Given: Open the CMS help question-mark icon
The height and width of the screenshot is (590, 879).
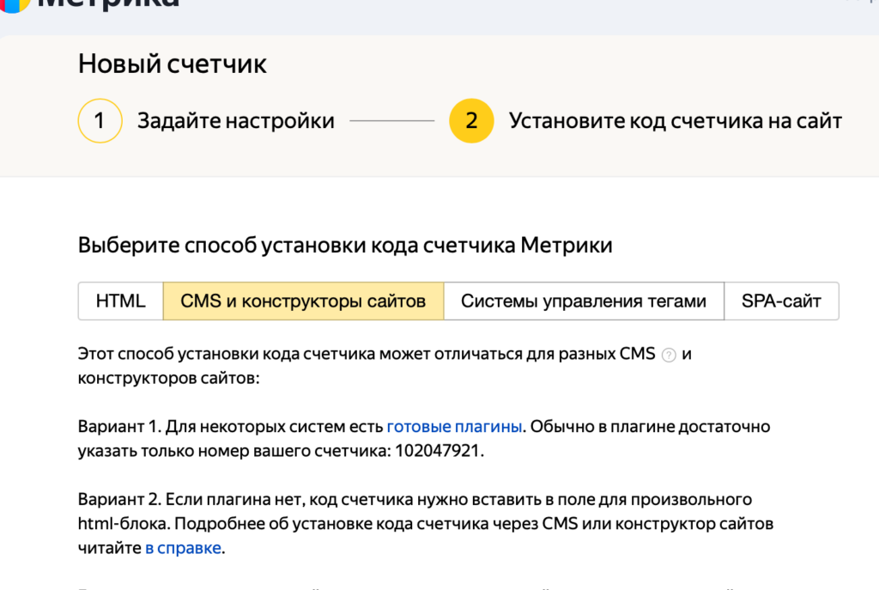Looking at the screenshot, I should pyautogui.click(x=669, y=355).
